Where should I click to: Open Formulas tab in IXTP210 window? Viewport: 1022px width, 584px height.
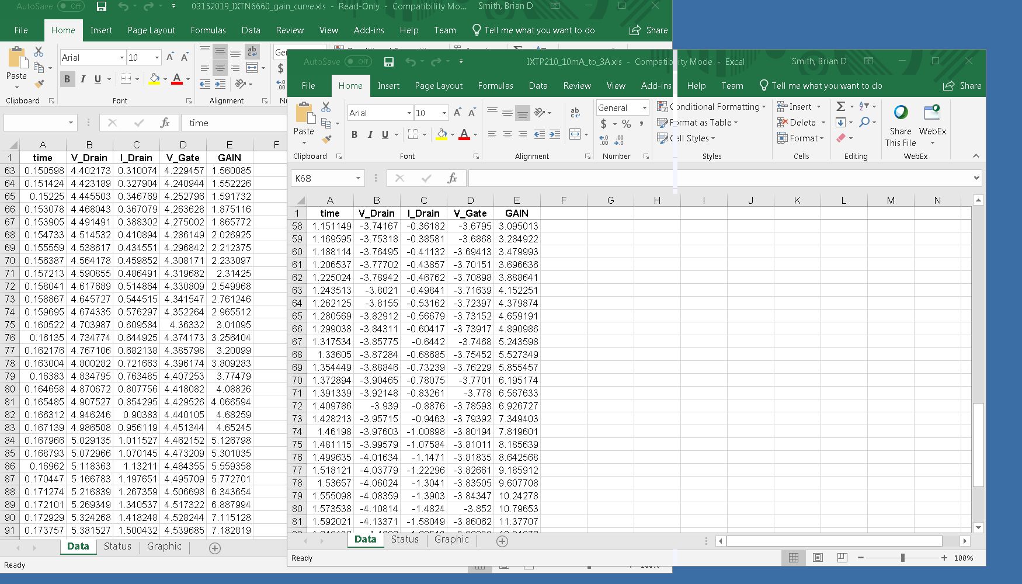[495, 85]
